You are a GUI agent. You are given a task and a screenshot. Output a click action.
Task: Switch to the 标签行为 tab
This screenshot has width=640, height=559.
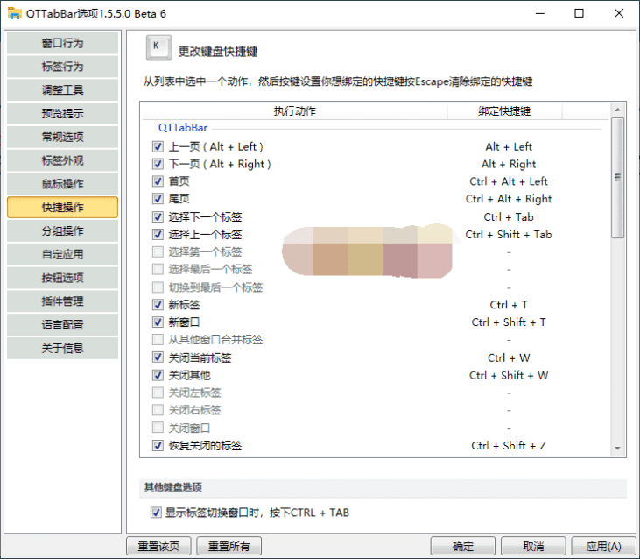click(x=62, y=67)
